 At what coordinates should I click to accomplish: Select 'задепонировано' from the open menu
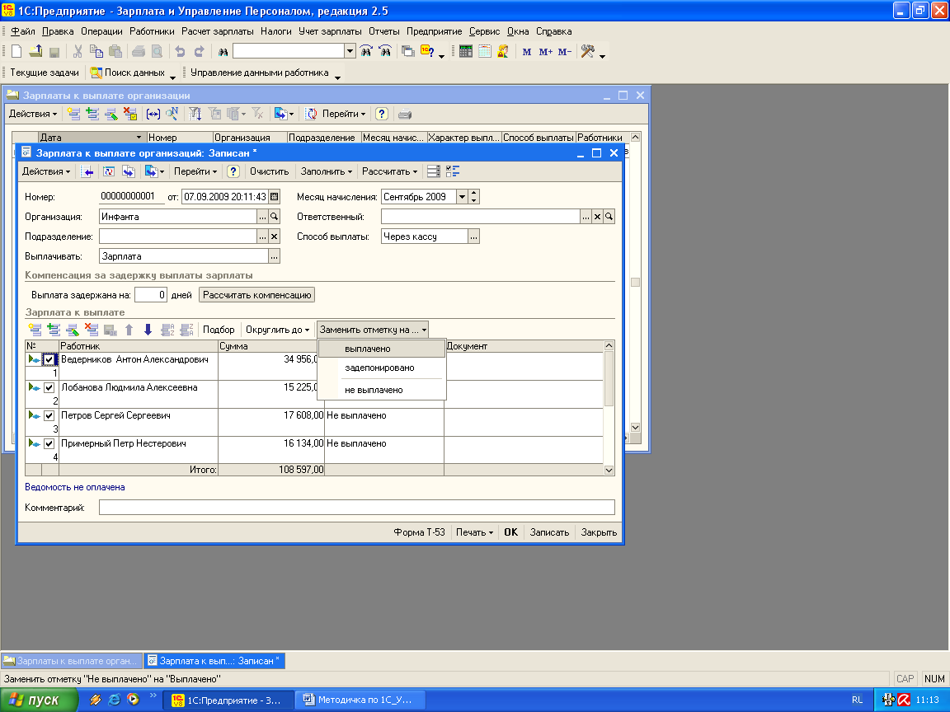(x=379, y=368)
